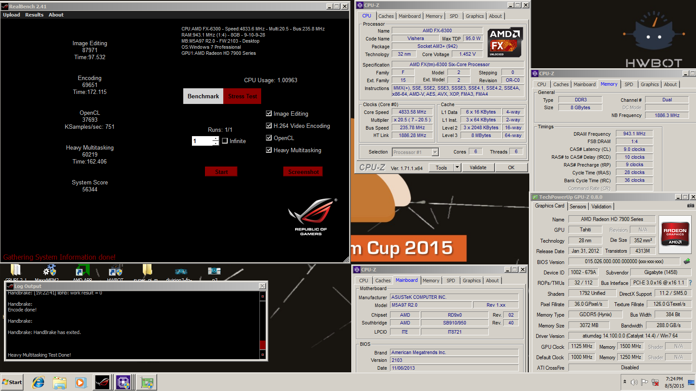696x391 pixels.
Task: Click the runs count input field
Action: pyautogui.click(x=202, y=141)
